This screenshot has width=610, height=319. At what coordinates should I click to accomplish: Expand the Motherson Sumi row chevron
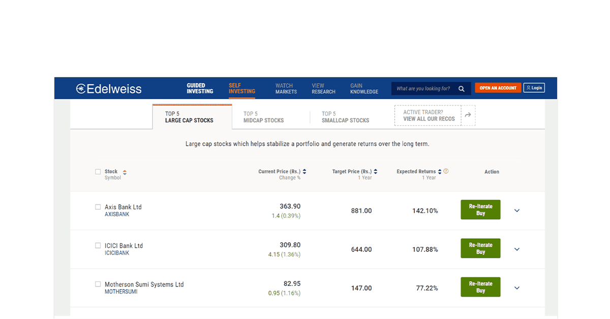click(x=517, y=288)
